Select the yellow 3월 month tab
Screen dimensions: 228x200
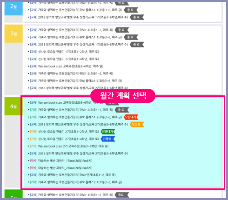coord(13,33)
